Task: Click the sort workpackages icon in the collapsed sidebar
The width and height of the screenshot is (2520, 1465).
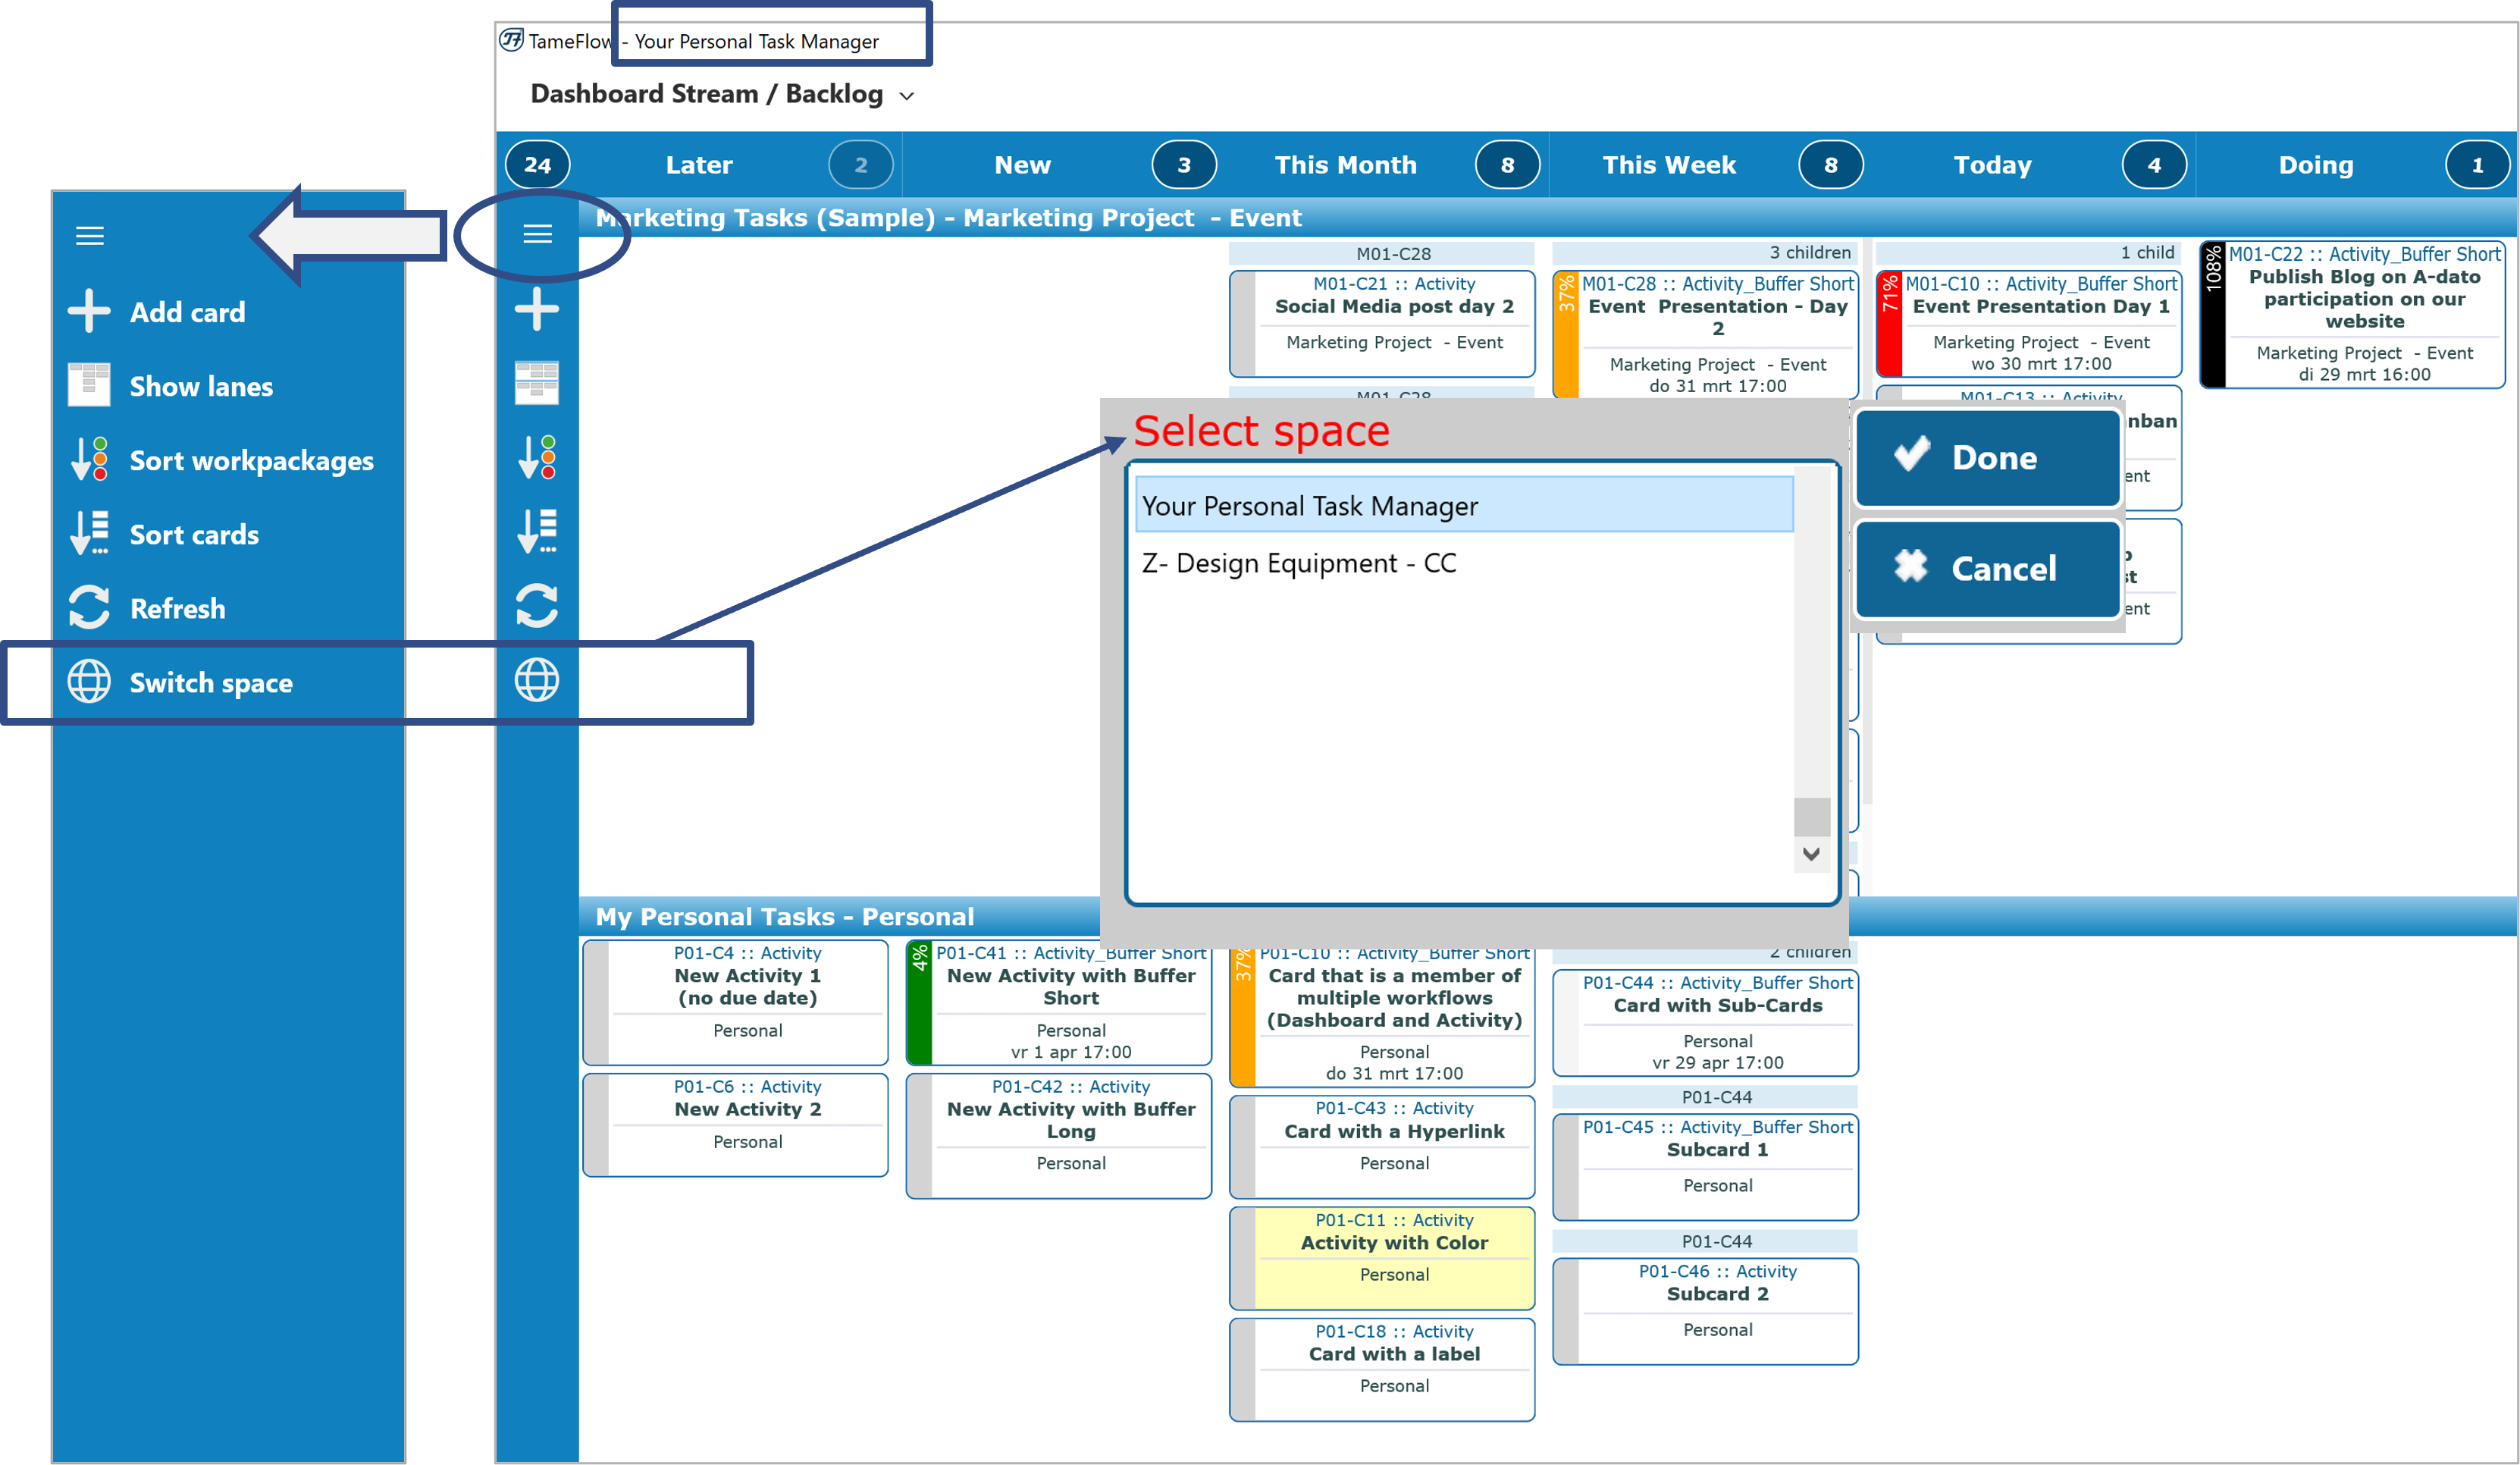Action: tap(537, 457)
